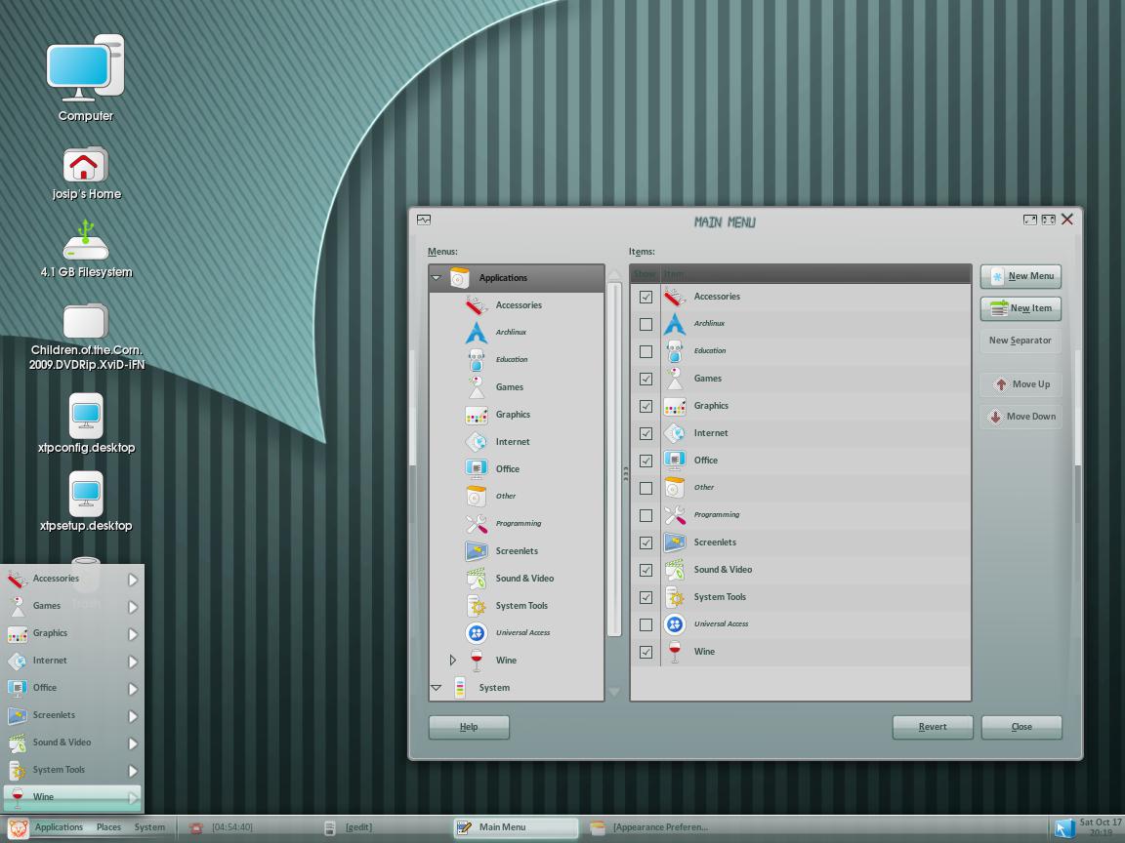Open Games submenu arrow in popup menu
1125x843 pixels.
pos(133,607)
